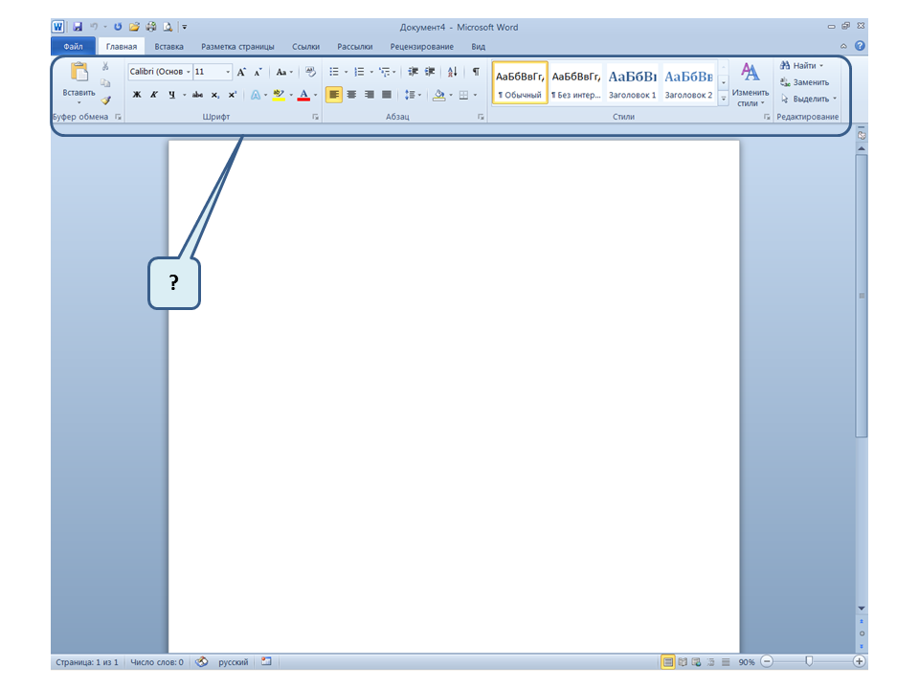
Task: Click the zoom slider in status bar
Action: [809, 661]
